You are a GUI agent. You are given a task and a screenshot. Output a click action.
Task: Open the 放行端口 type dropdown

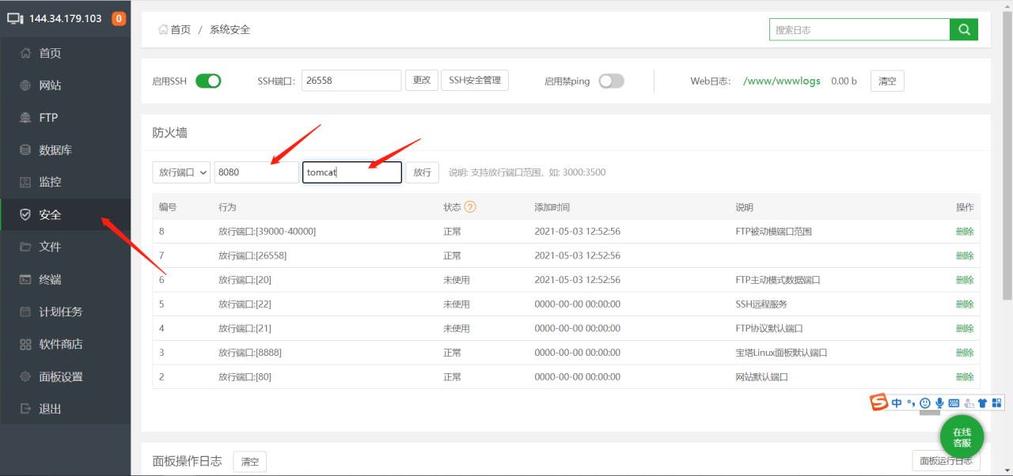180,172
